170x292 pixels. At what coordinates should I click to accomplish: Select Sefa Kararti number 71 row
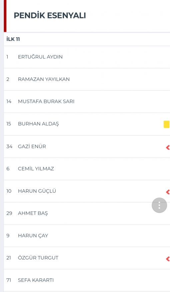(87, 280)
